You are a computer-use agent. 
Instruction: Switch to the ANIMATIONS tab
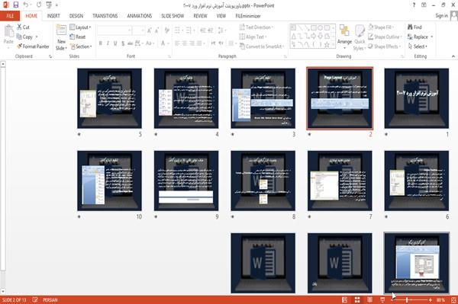tap(140, 16)
